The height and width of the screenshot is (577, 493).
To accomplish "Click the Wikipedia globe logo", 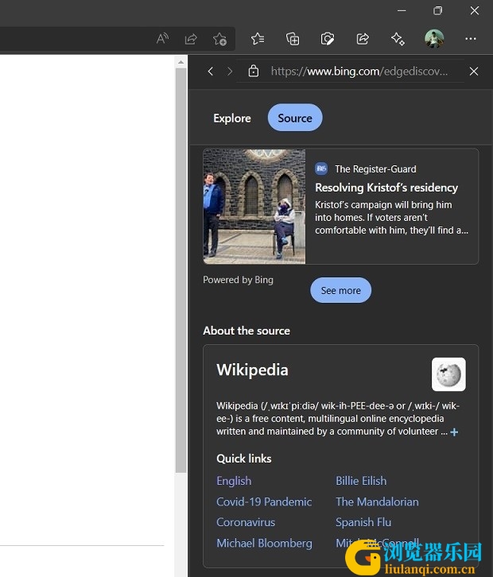I will [448, 374].
